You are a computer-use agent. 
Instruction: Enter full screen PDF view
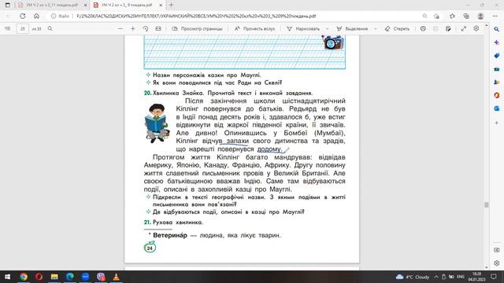[x=464, y=28]
